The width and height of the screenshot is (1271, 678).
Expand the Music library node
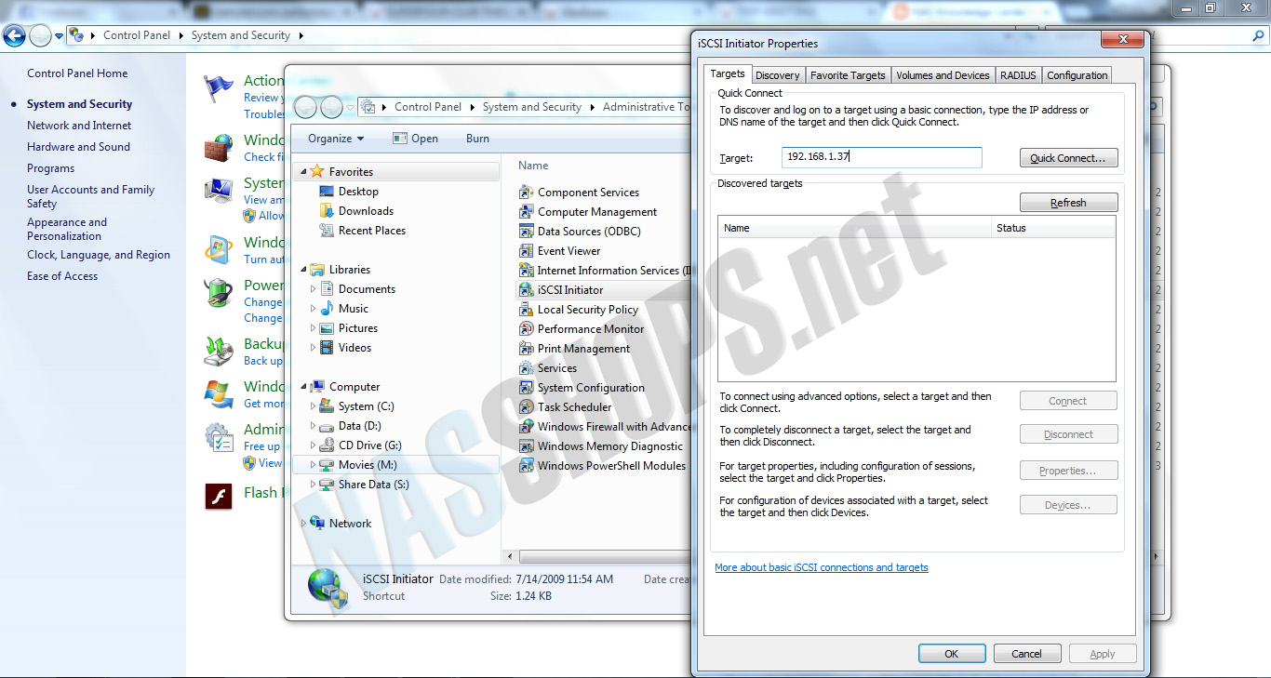click(313, 309)
